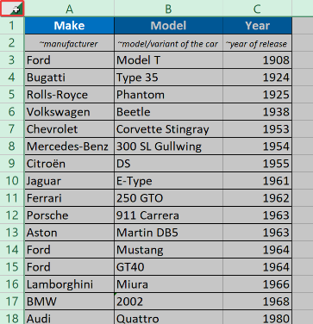Select row 17 header
Screen dimensions: 313x324
pos(12,302)
